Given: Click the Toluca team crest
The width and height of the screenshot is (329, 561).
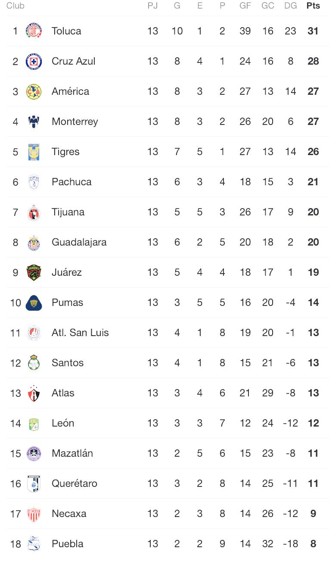Looking at the screenshot, I should click(x=34, y=31).
